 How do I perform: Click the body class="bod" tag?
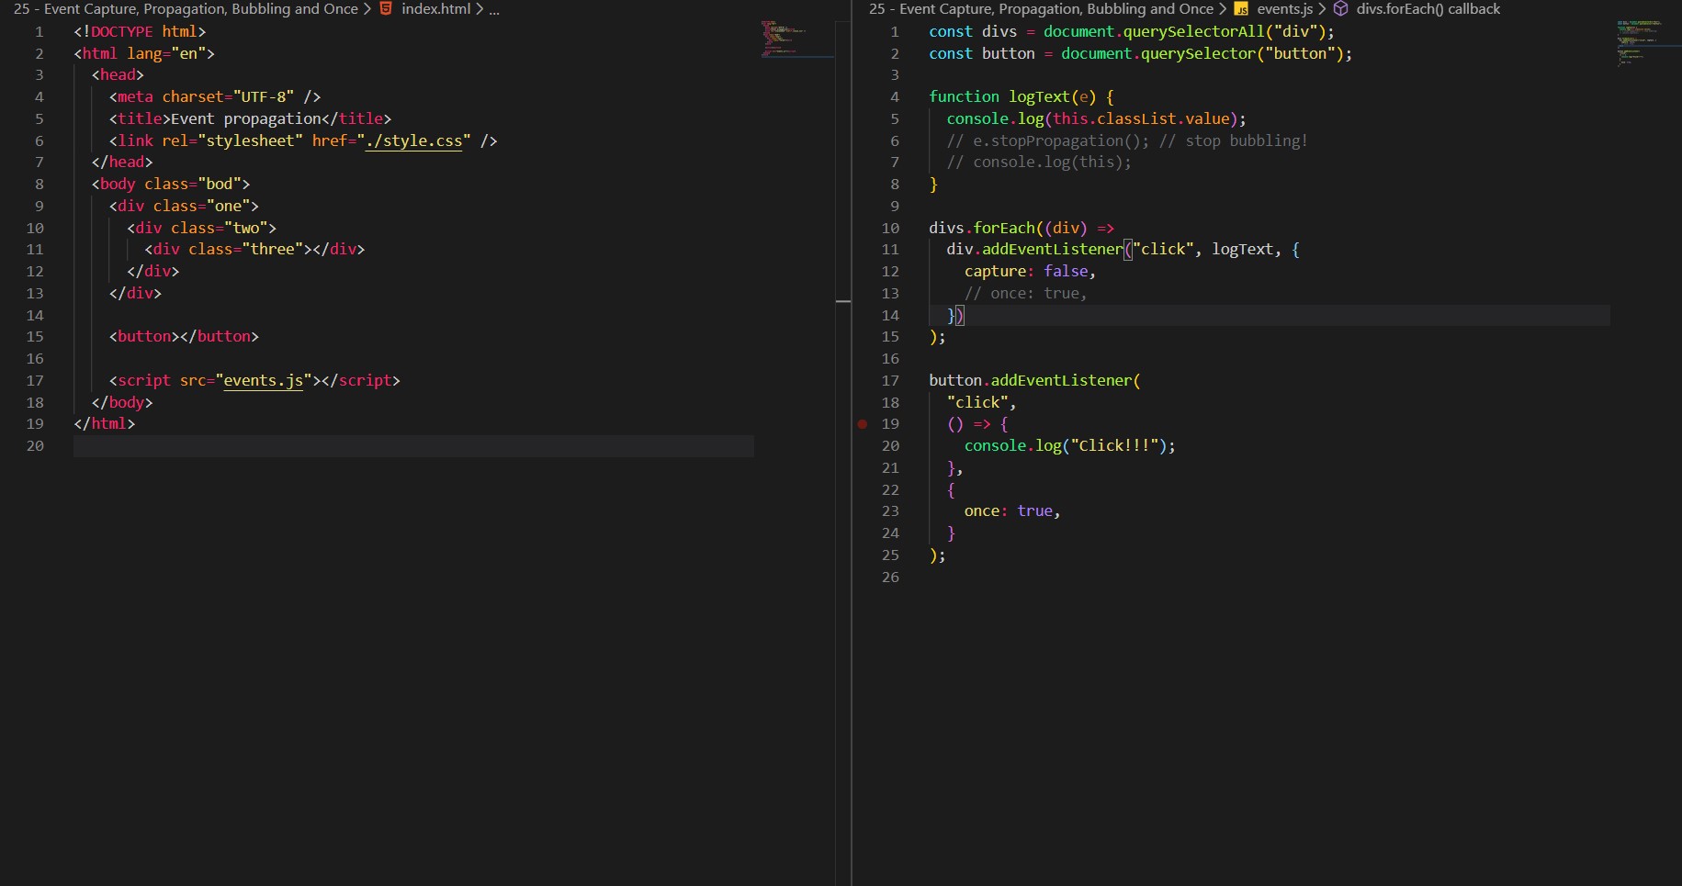point(171,184)
